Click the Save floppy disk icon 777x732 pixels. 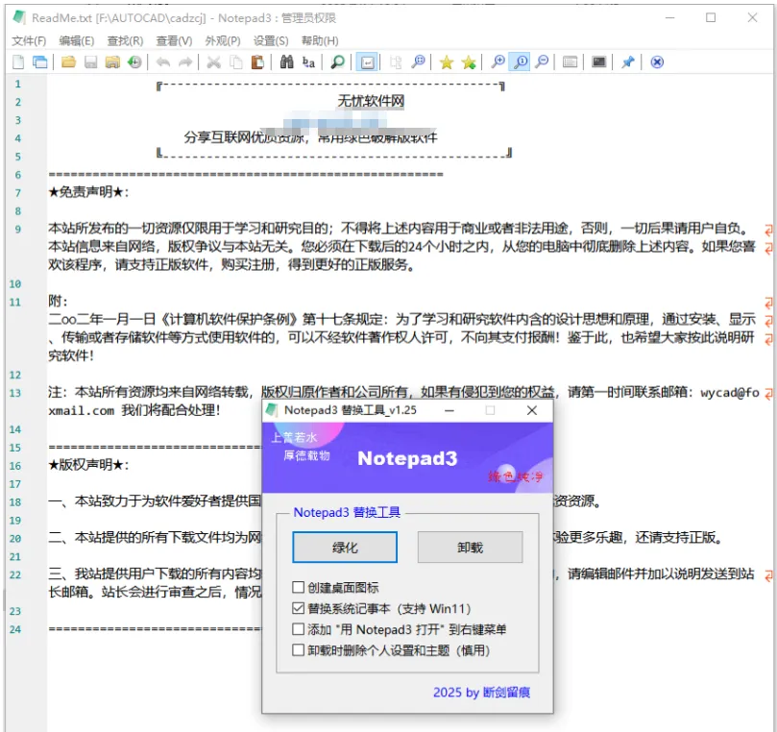coord(90,61)
